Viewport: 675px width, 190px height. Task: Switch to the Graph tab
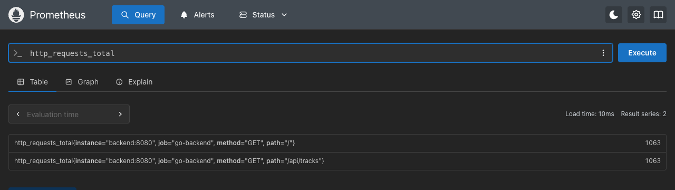[82, 82]
